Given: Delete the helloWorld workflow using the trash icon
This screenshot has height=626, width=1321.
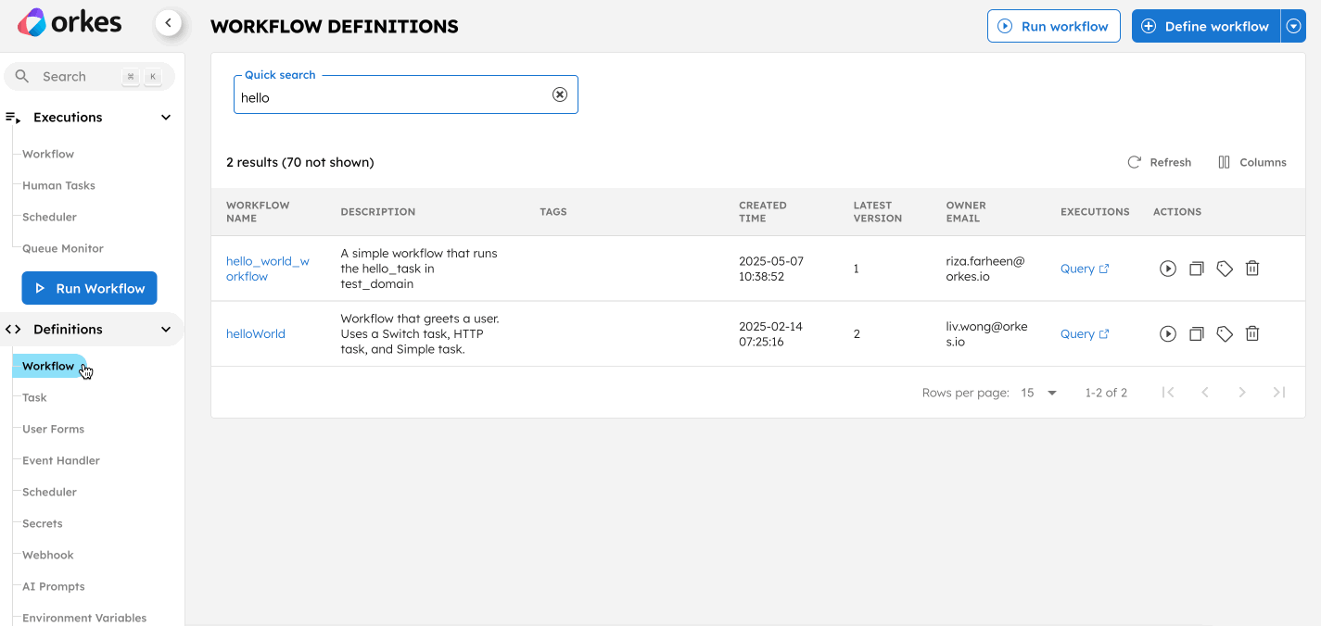Looking at the screenshot, I should (x=1252, y=333).
